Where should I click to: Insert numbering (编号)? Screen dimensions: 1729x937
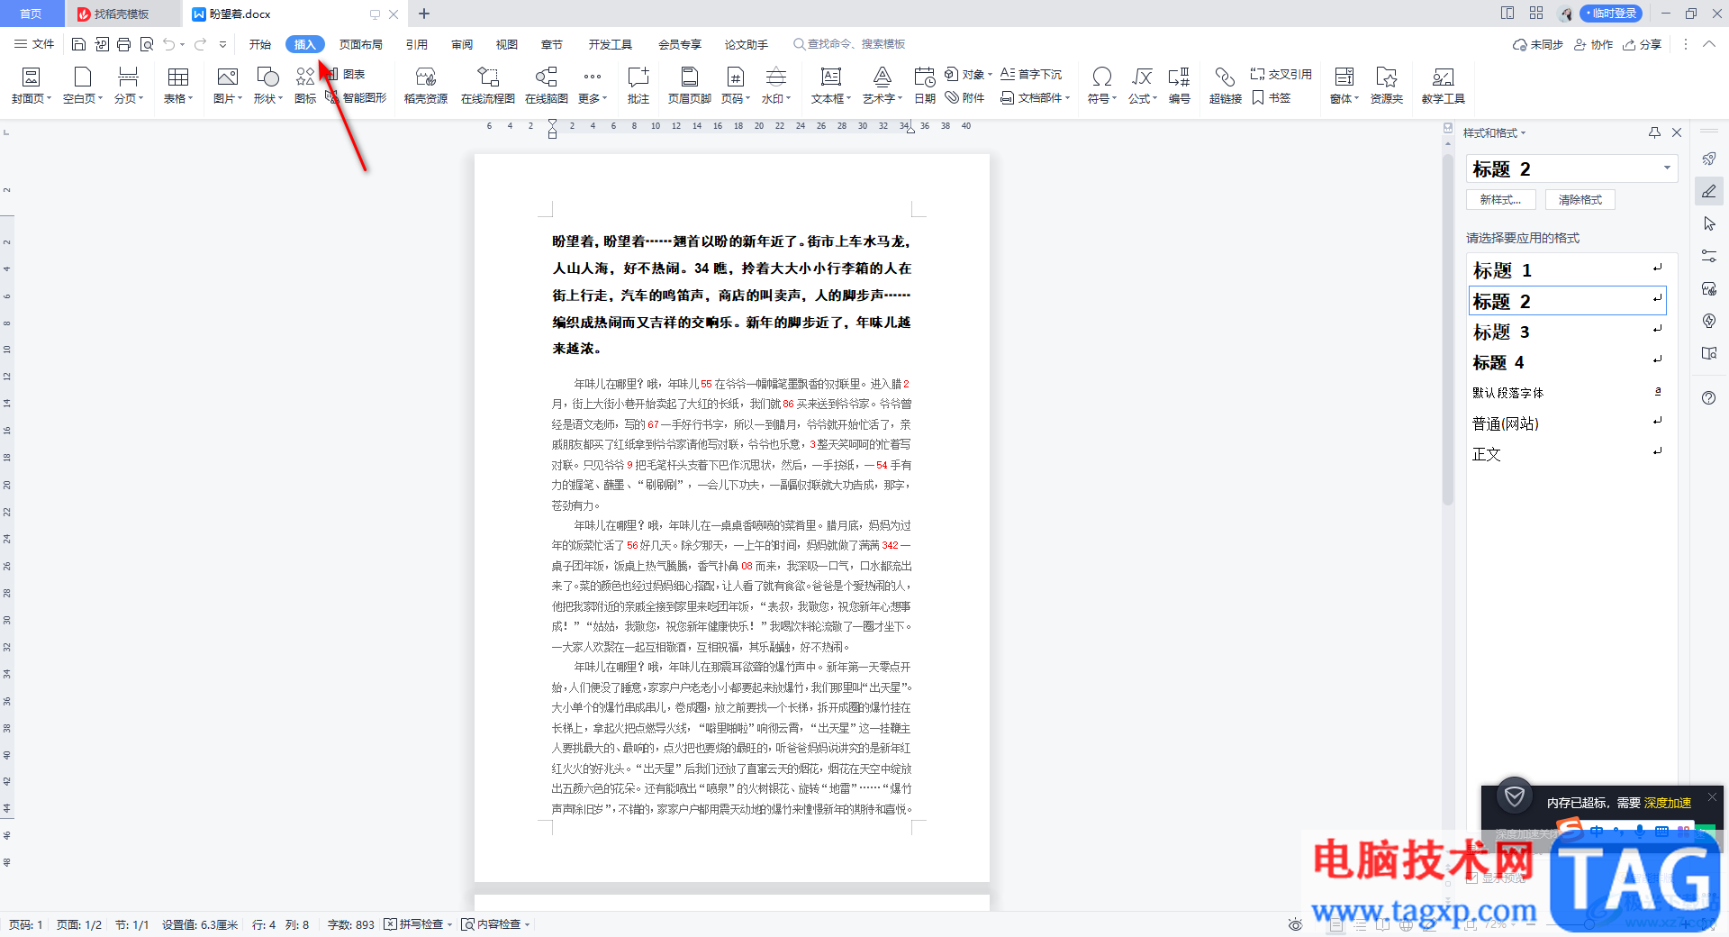coord(1180,86)
